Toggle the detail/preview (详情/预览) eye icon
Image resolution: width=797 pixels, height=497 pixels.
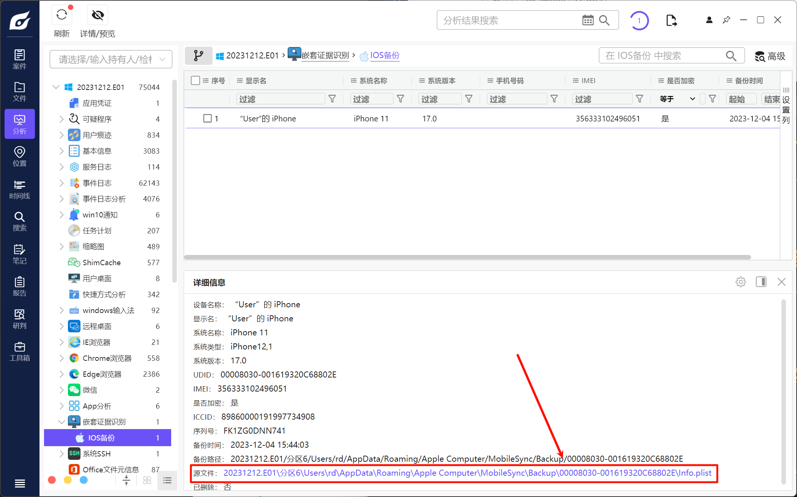(x=98, y=15)
